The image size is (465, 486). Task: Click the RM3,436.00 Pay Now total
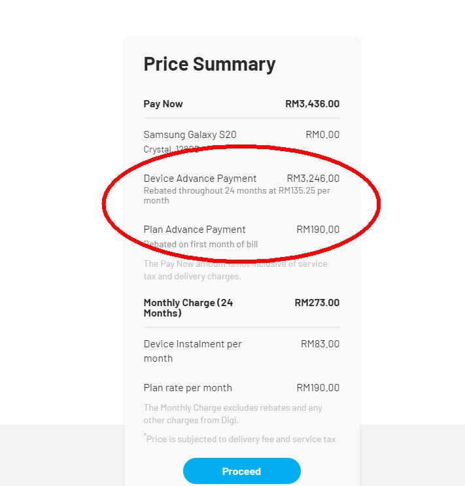coord(312,104)
